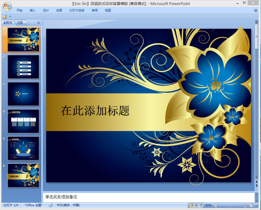The image size is (261, 210).
Task: Click the scroll down arrow of slide area
Action: click(x=257, y=177)
